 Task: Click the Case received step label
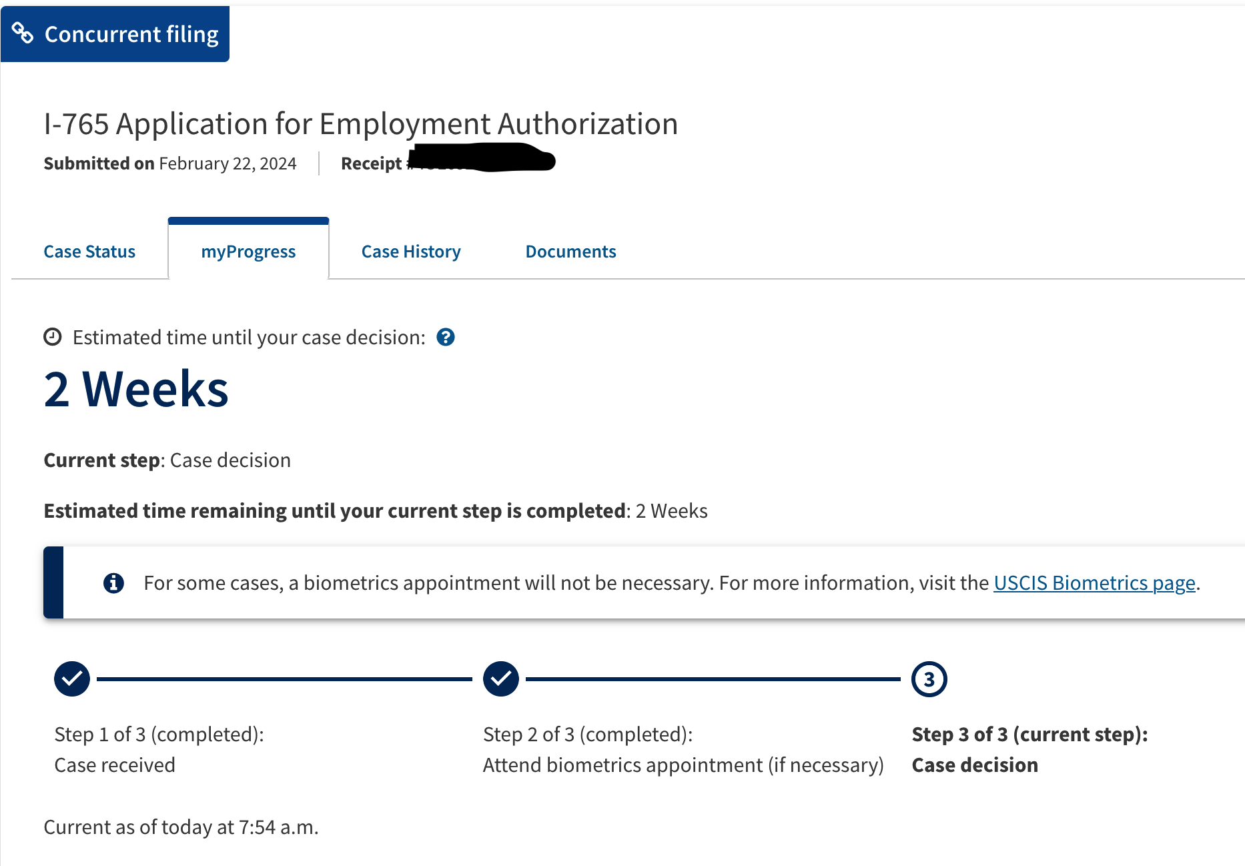115,765
